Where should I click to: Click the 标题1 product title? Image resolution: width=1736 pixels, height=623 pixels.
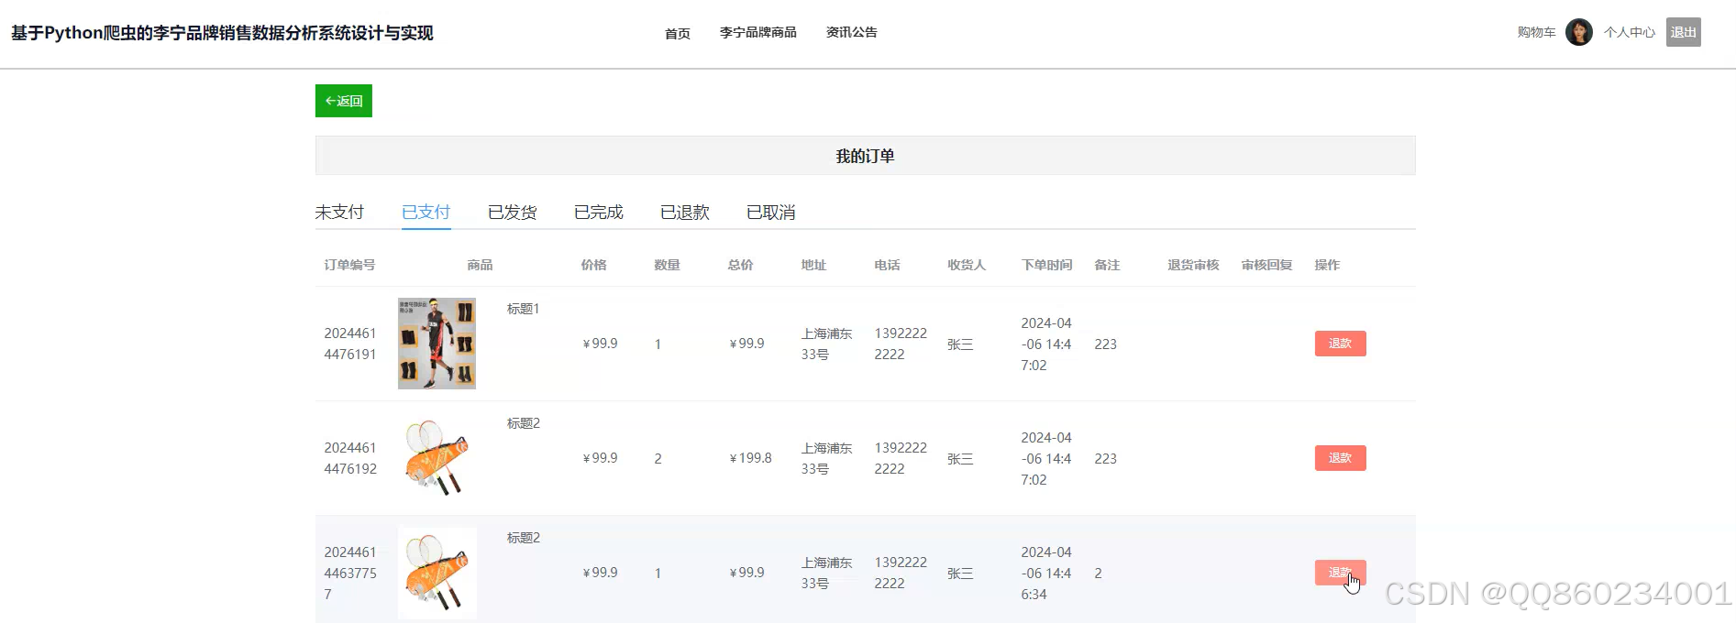[524, 309]
